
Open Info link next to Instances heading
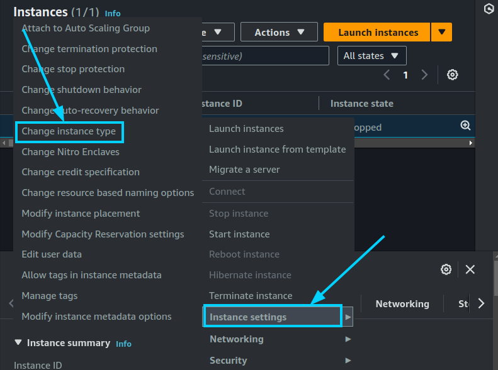[113, 13]
